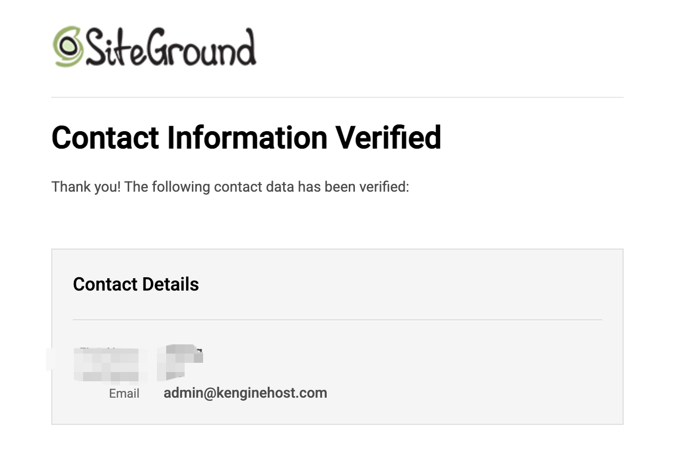Select the admin@kenginehost.com email address
This screenshot has width=678, height=452.
(245, 393)
